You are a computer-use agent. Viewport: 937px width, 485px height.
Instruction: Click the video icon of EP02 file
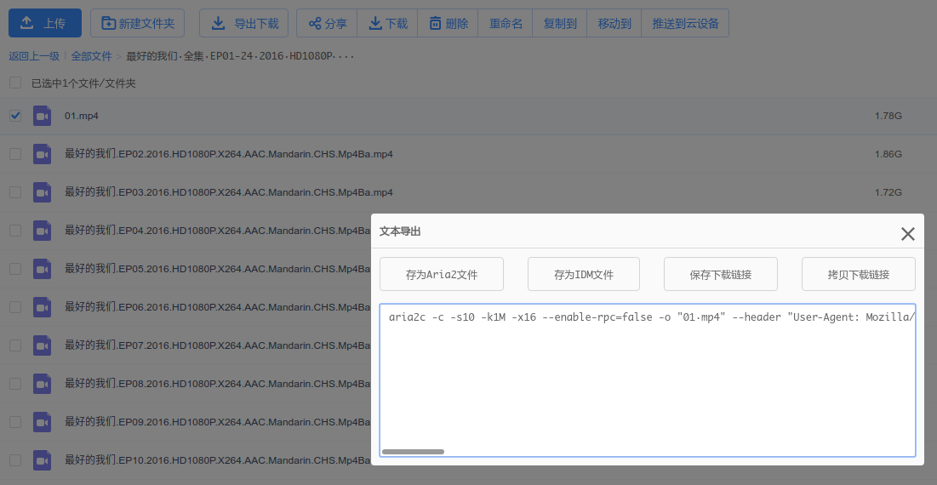42,154
